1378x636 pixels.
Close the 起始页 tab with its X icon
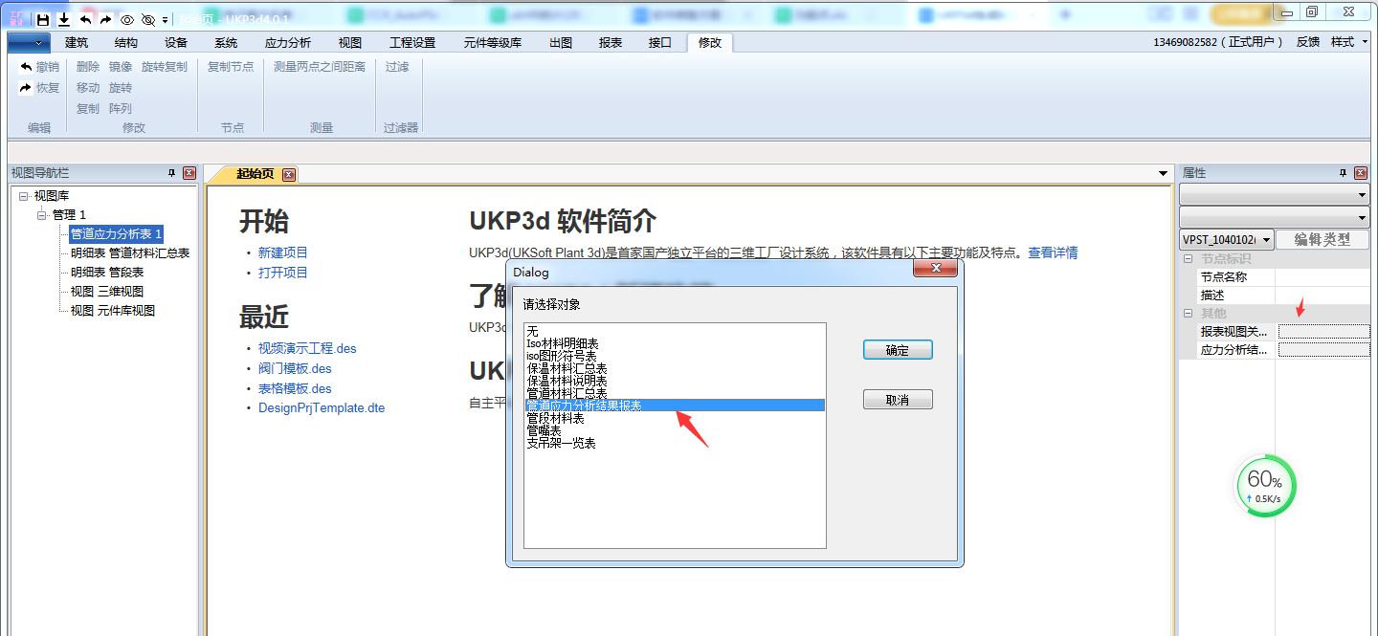point(288,174)
